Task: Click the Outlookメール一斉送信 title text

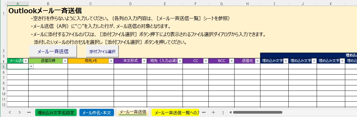Action: coord(45,11)
